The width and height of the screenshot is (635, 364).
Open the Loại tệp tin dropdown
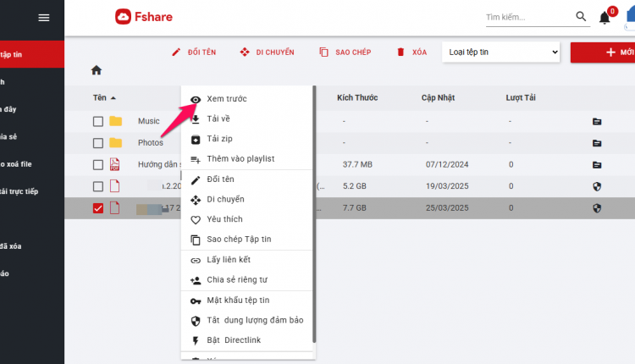(501, 52)
